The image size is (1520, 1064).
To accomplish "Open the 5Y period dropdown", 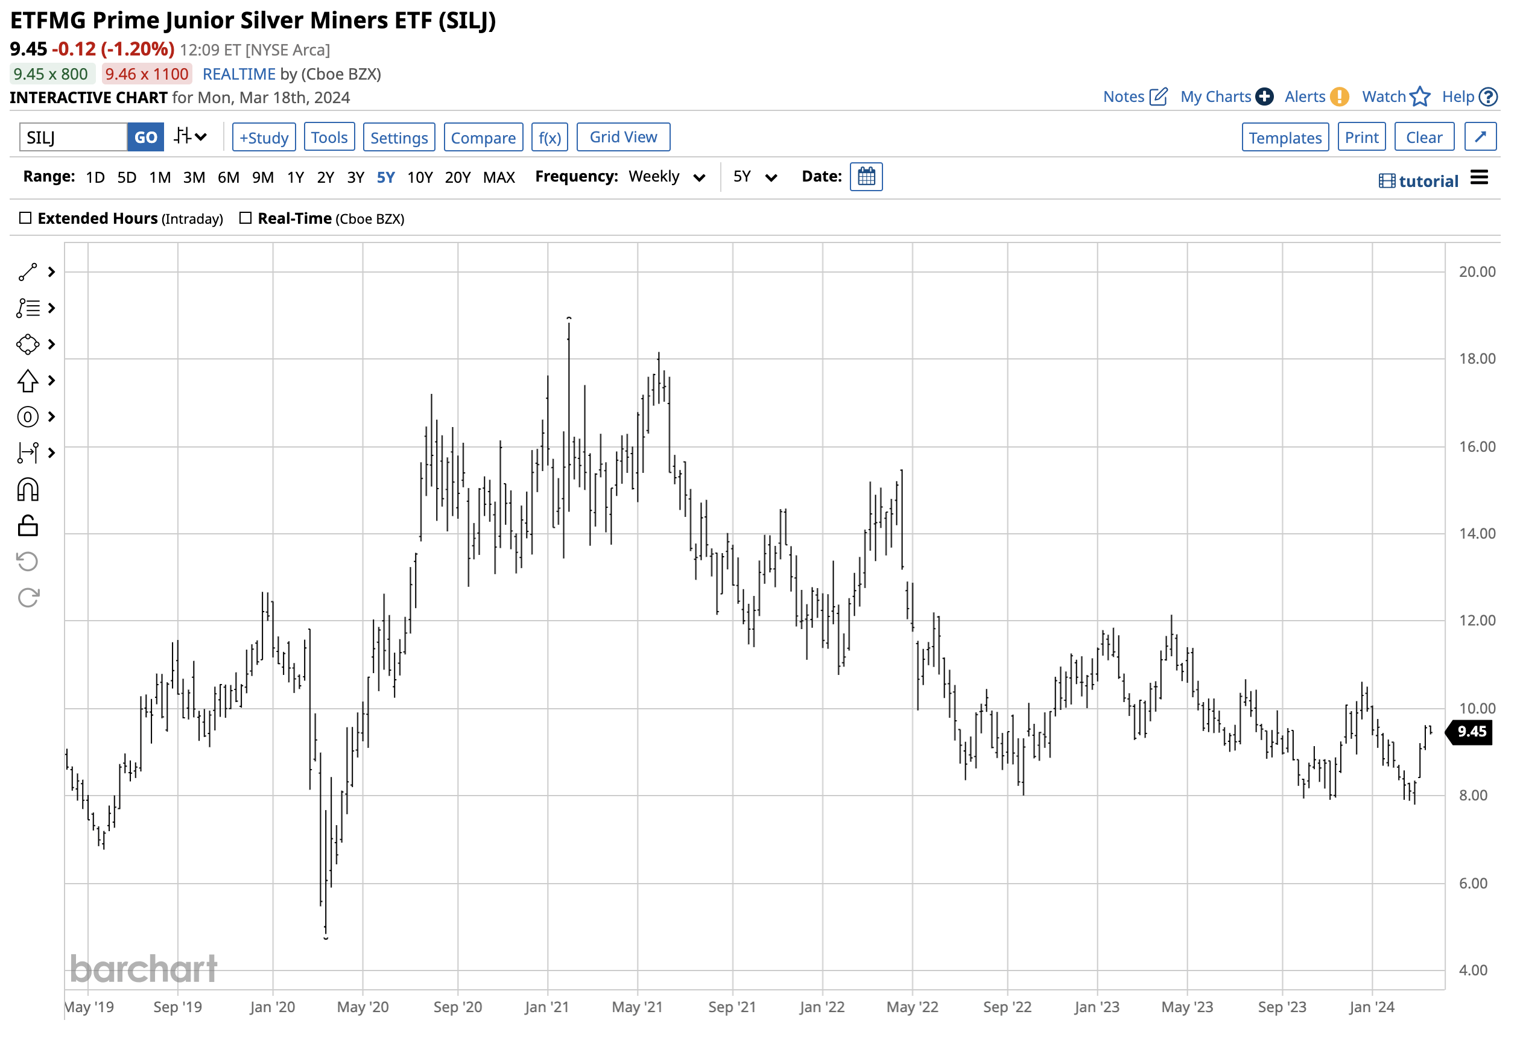I will click(755, 177).
